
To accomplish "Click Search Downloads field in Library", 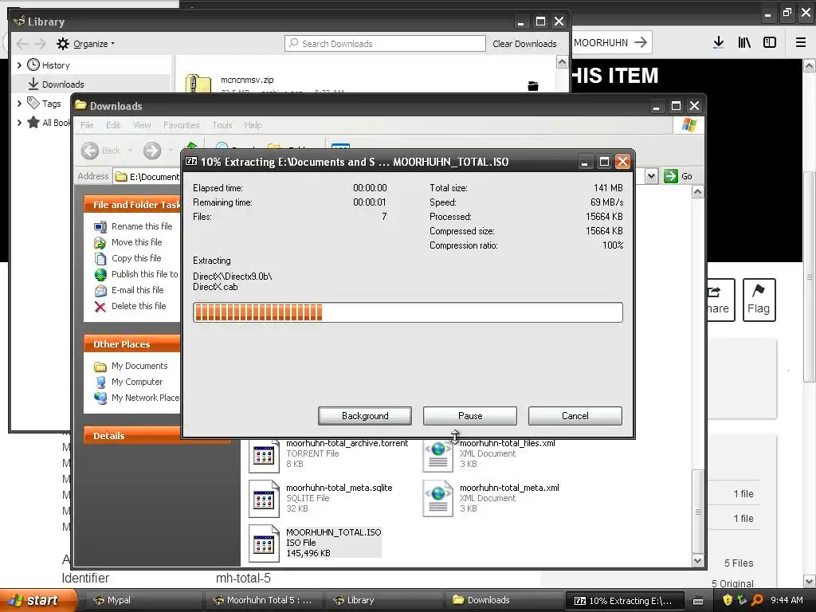I will point(385,44).
